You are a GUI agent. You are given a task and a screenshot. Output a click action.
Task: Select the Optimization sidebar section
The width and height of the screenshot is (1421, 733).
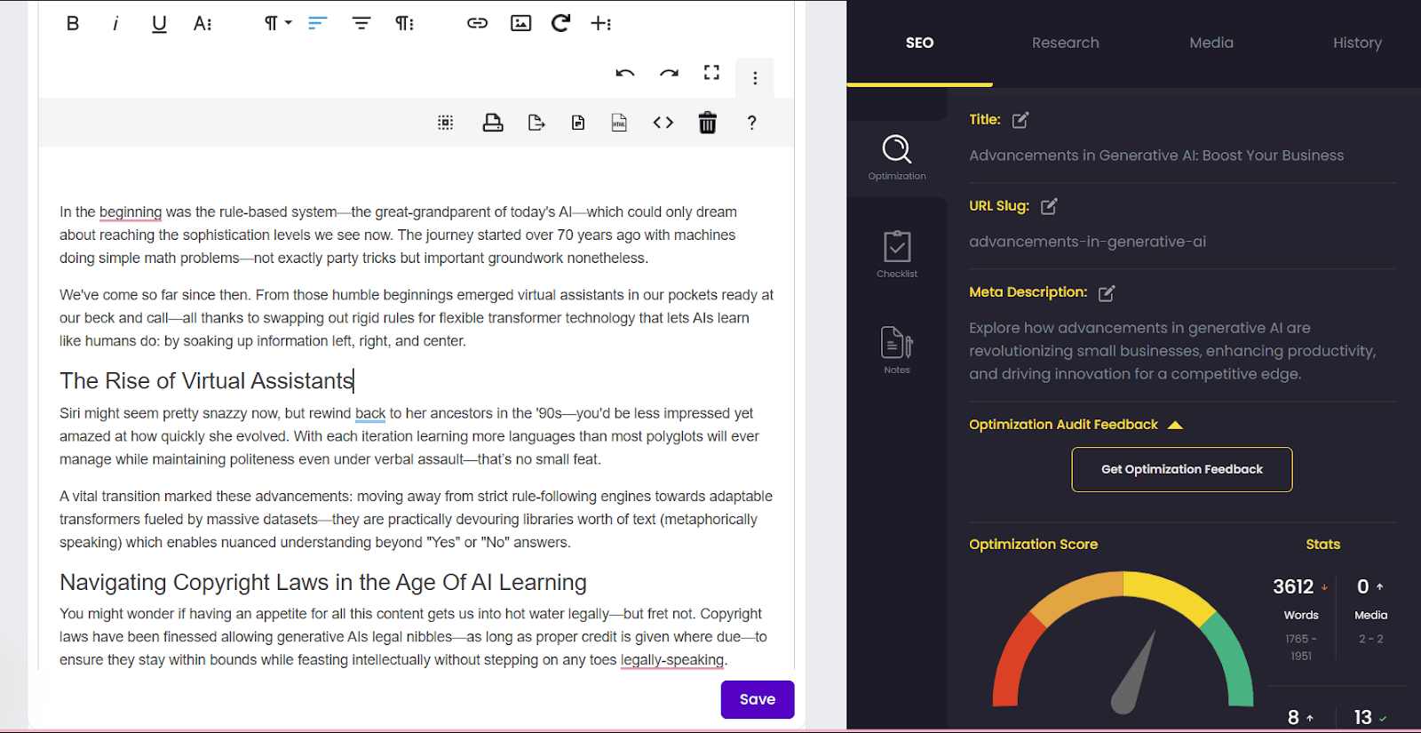click(x=897, y=158)
